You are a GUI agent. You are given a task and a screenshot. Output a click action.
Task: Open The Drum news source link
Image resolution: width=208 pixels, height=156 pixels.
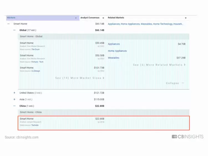click(x=35, y=49)
